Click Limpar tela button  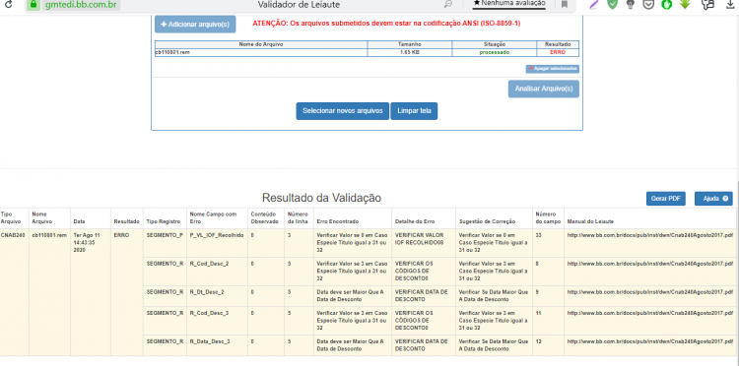[x=414, y=111]
